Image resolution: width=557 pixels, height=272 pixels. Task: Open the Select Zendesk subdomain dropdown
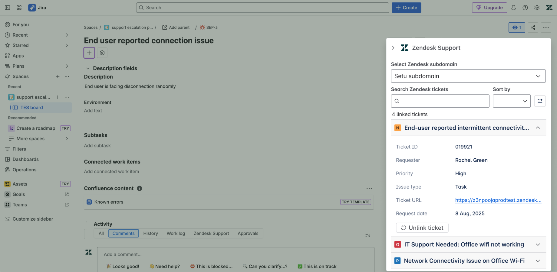[468, 76]
